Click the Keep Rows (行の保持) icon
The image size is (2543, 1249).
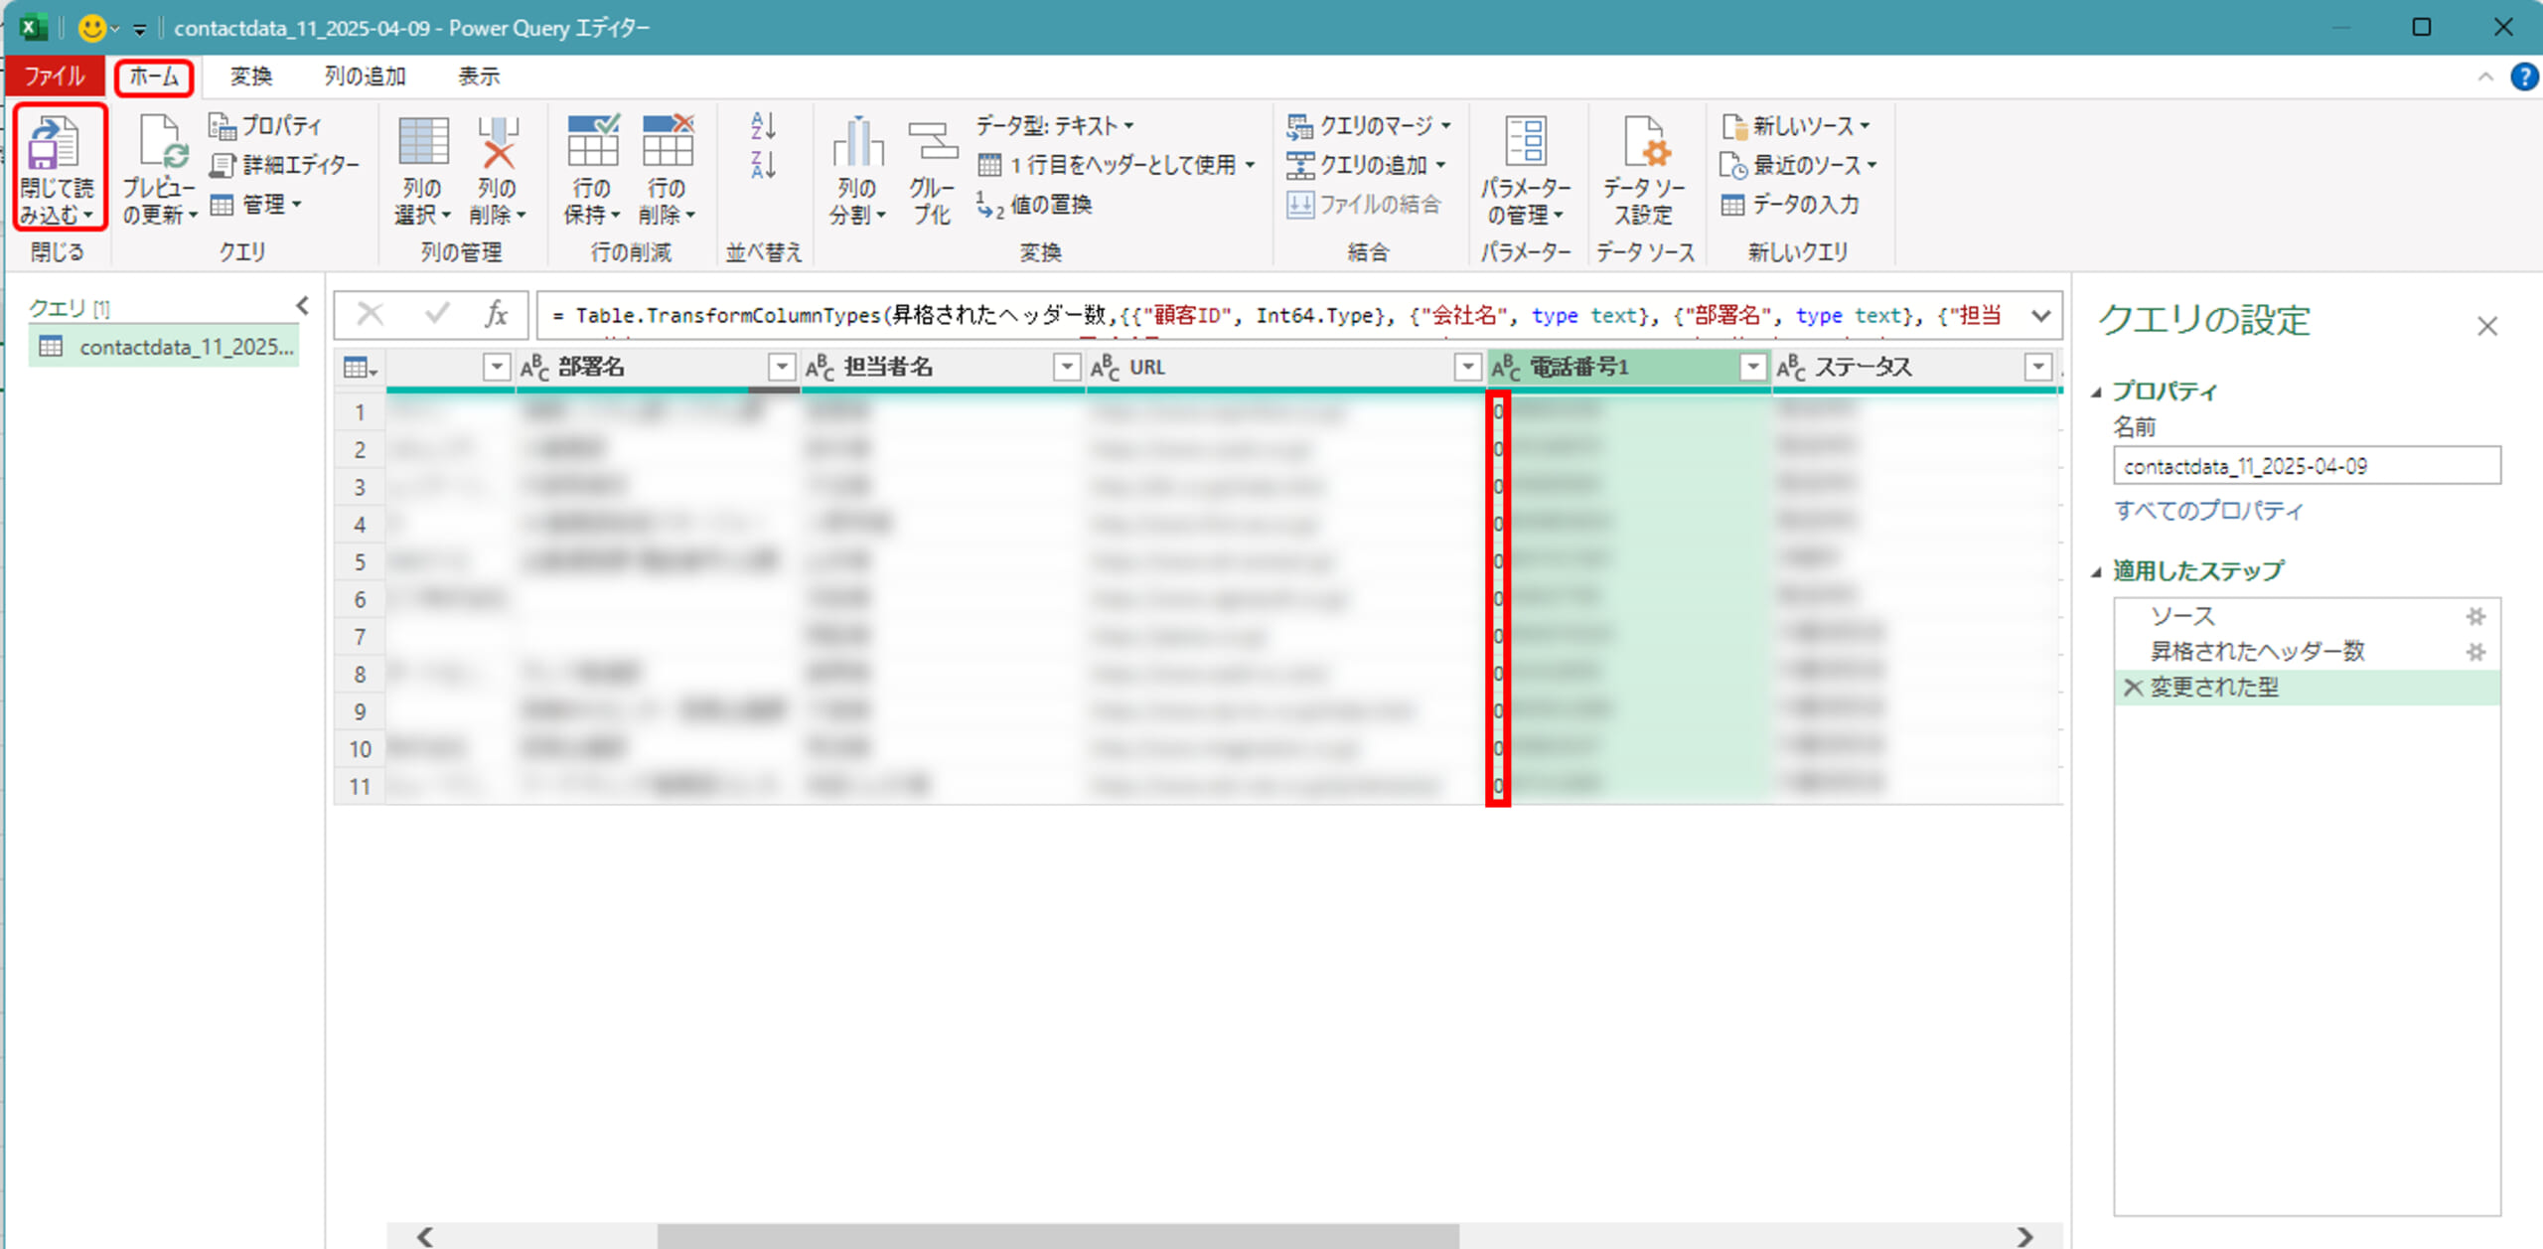[x=593, y=140]
